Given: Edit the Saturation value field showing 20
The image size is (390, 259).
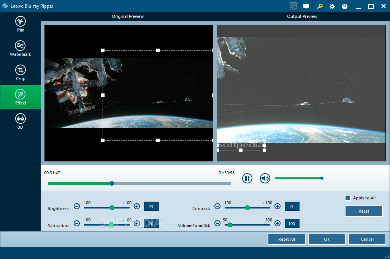Looking at the screenshot, I should (151, 223).
